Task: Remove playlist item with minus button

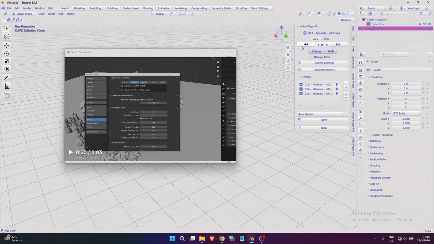Action: tap(346, 88)
